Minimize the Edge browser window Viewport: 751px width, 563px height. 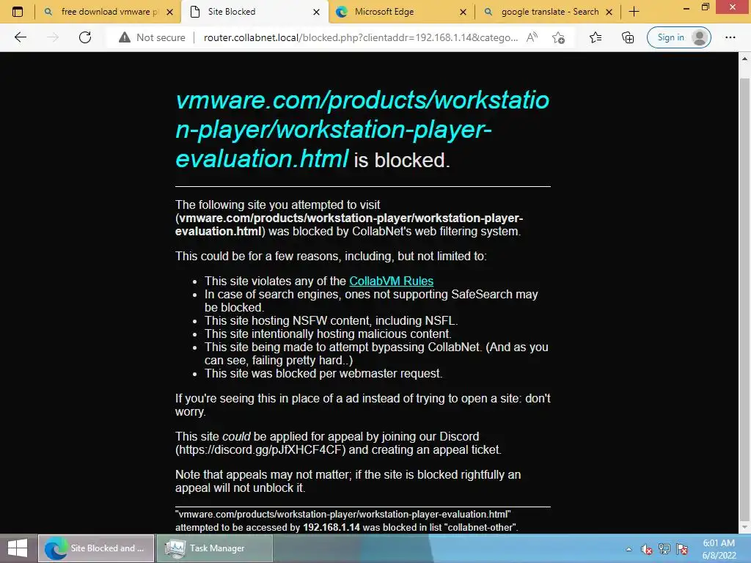click(x=686, y=7)
